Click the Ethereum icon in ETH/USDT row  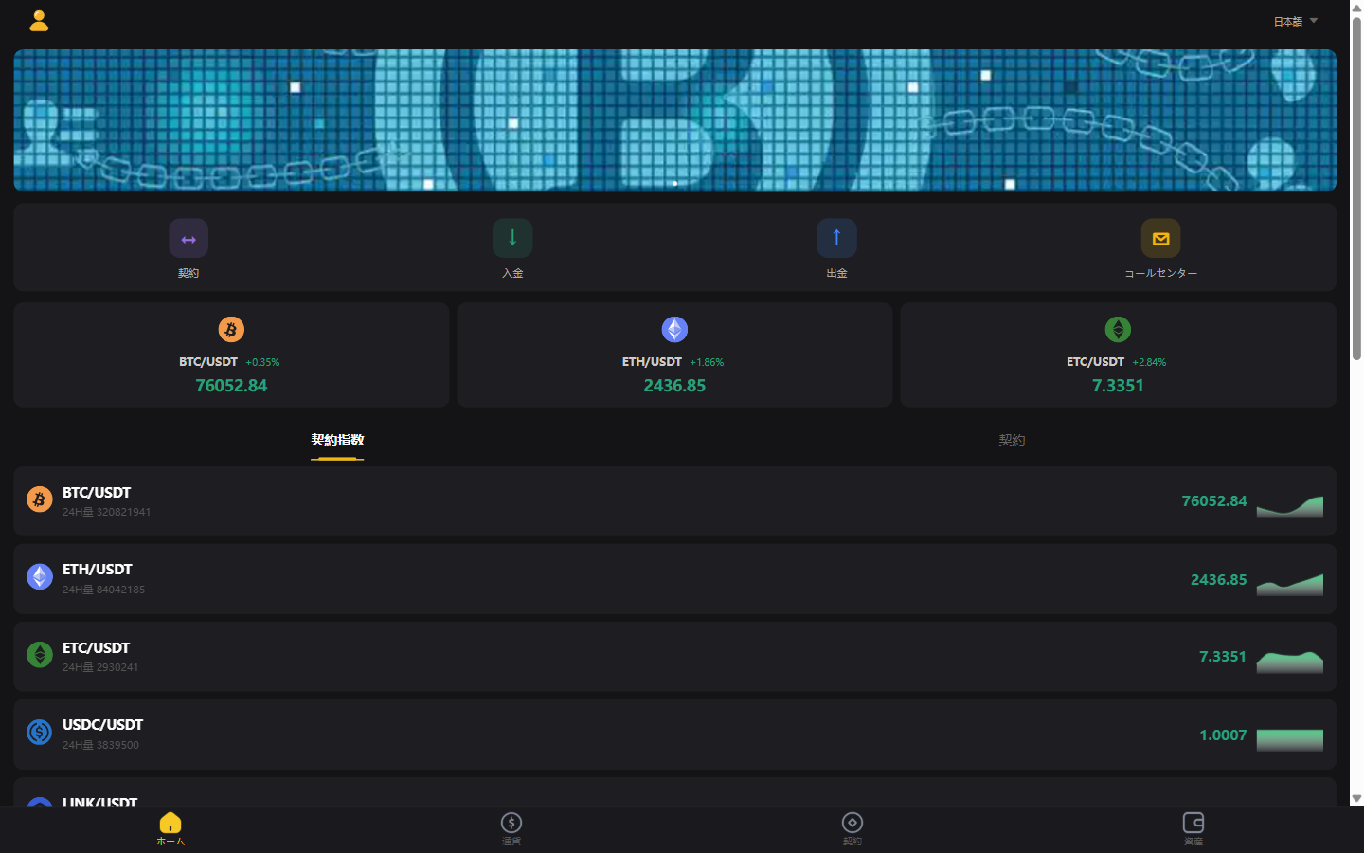[x=40, y=576]
